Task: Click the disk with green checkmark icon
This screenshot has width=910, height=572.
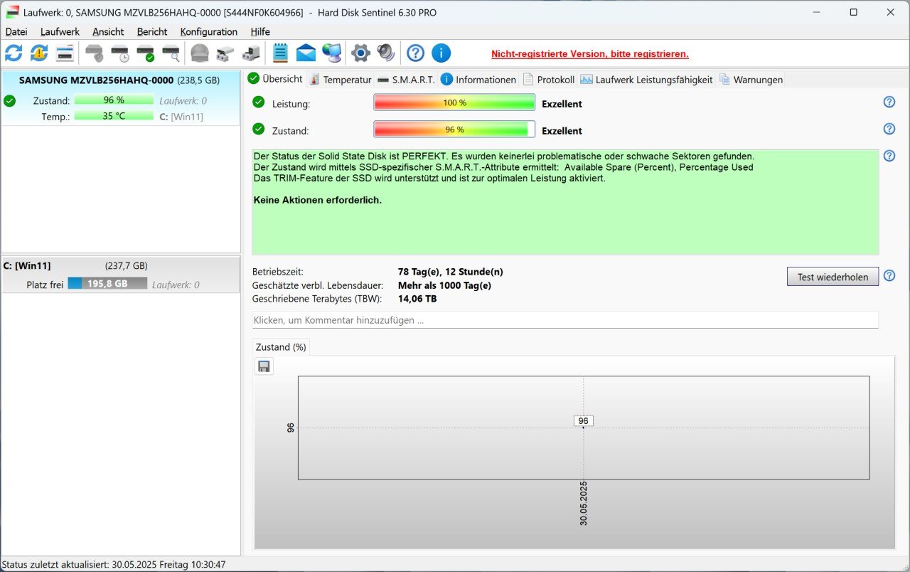Action: 145,53
